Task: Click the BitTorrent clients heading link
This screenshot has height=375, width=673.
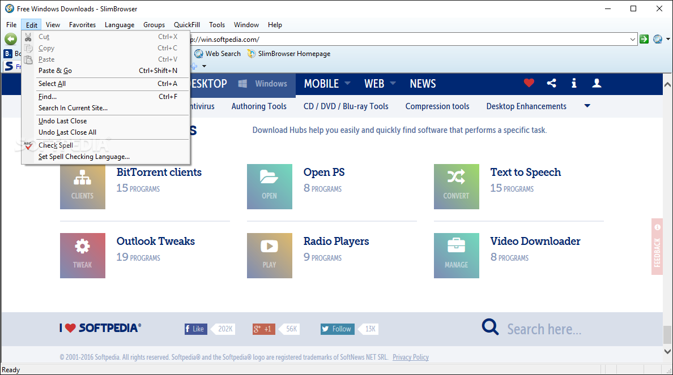Action: coord(159,172)
